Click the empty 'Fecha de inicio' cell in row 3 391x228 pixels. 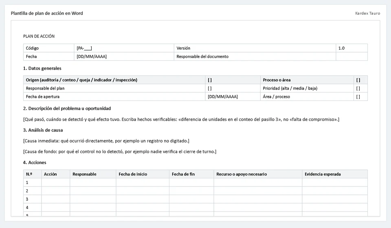click(x=143, y=199)
